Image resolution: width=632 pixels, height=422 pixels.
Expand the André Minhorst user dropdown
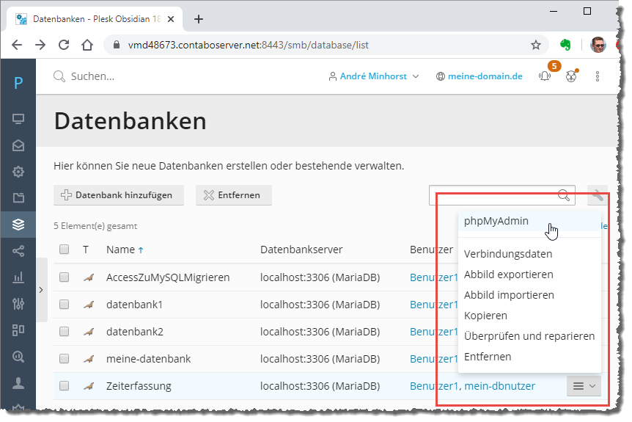tap(374, 76)
